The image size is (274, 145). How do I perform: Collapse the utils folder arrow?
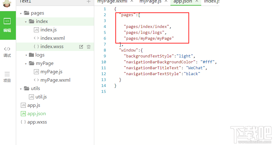point(21,89)
